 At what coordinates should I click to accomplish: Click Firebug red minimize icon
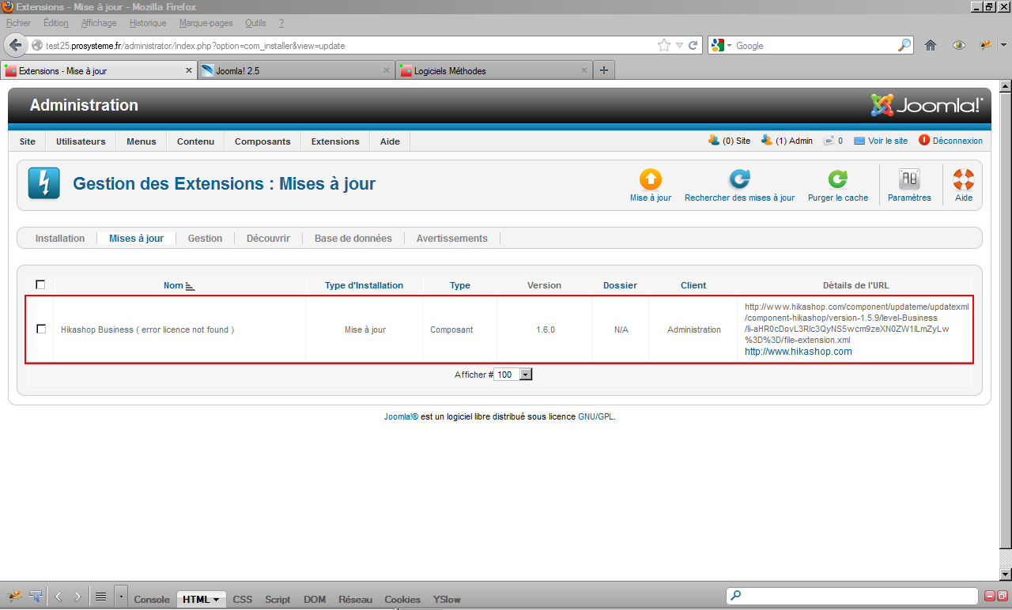tap(990, 596)
